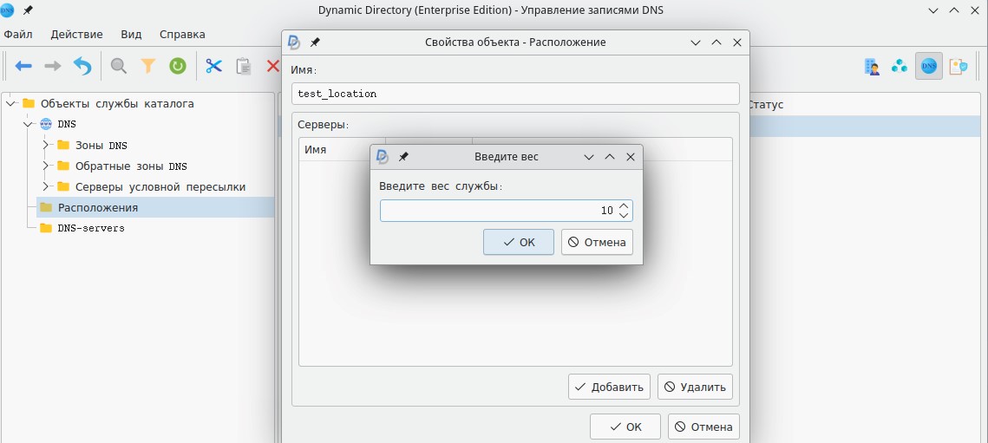
Task: Select the DNS-servers folder in tree
Action: 90,228
